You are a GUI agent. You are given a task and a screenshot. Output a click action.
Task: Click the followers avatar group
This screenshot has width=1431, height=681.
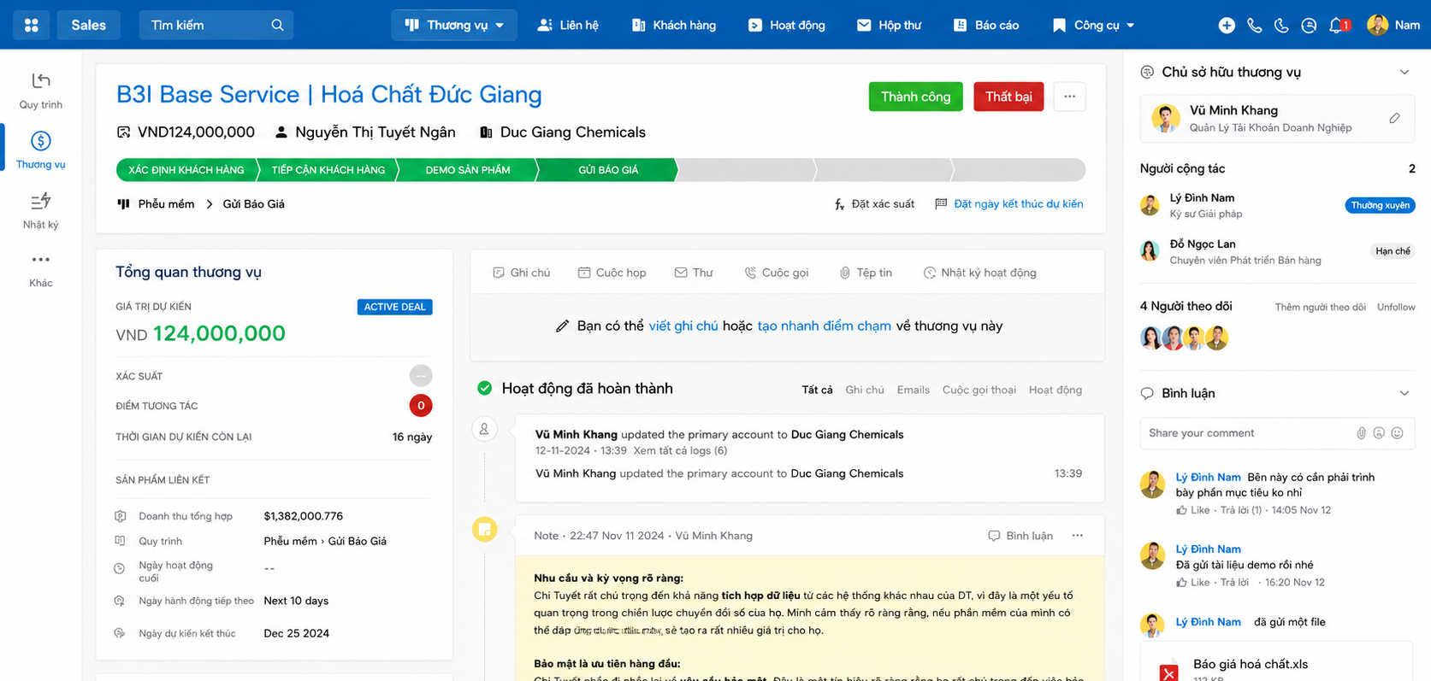(1185, 338)
